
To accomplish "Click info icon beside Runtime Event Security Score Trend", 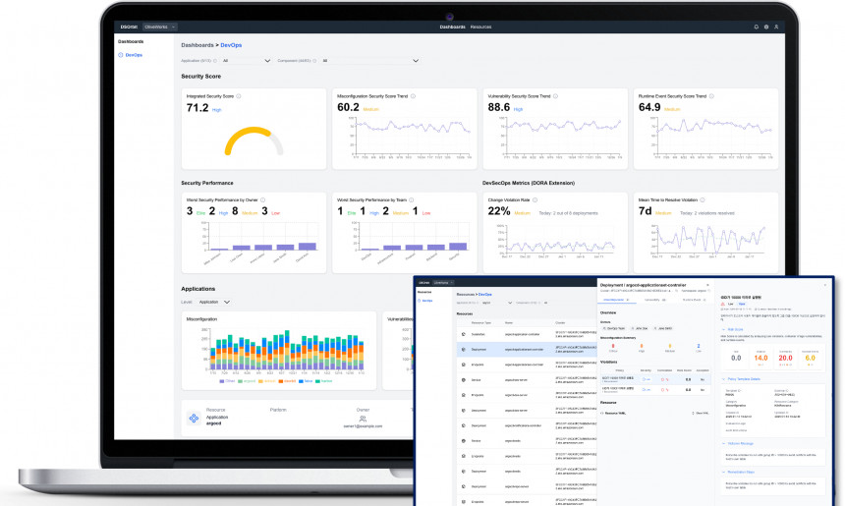I will (710, 96).
